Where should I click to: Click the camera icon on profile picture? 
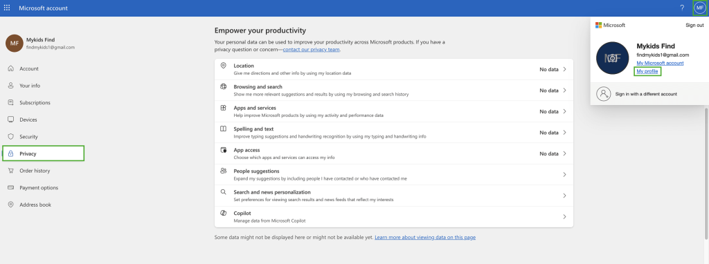[613, 58]
